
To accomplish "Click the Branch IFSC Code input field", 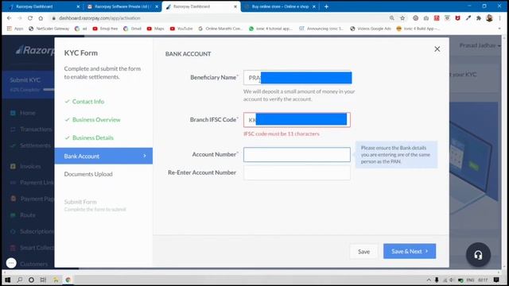I will point(297,120).
